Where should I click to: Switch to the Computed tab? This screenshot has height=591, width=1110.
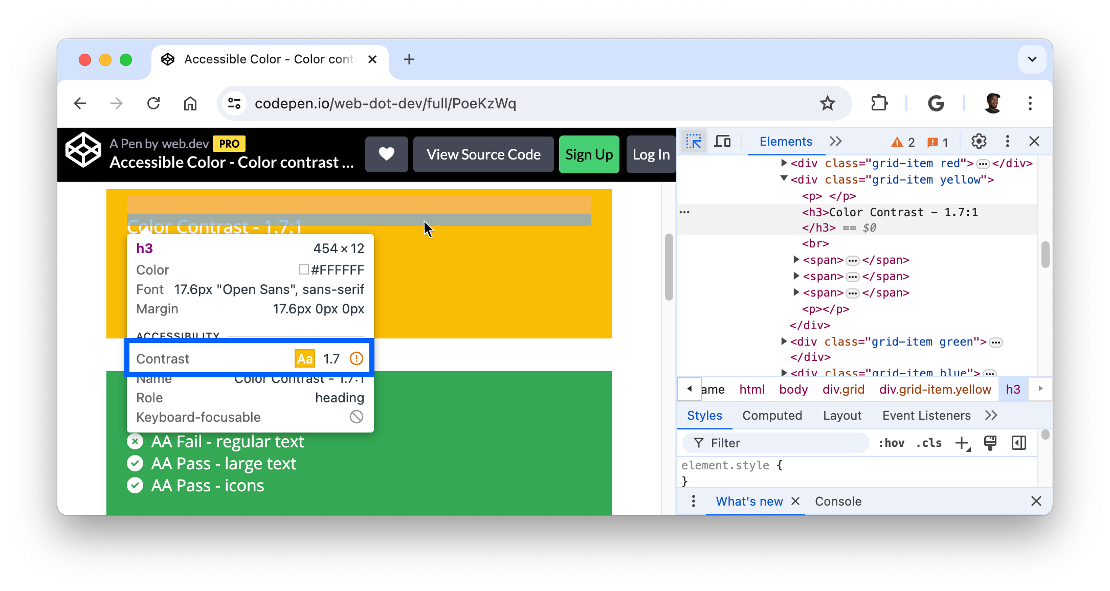click(772, 416)
